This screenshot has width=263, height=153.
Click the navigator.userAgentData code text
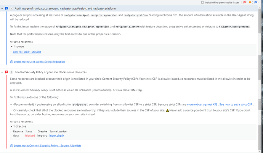click(234, 27)
